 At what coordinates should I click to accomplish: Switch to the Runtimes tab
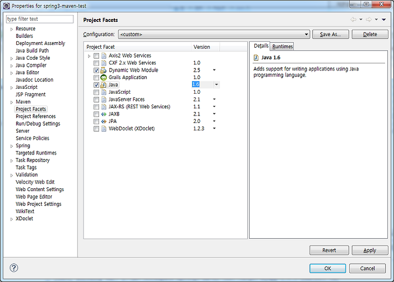[x=282, y=47]
